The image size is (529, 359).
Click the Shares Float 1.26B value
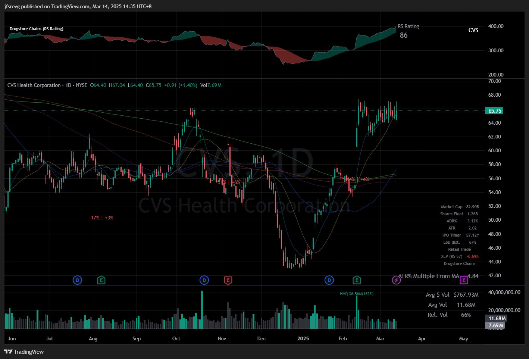(472, 214)
